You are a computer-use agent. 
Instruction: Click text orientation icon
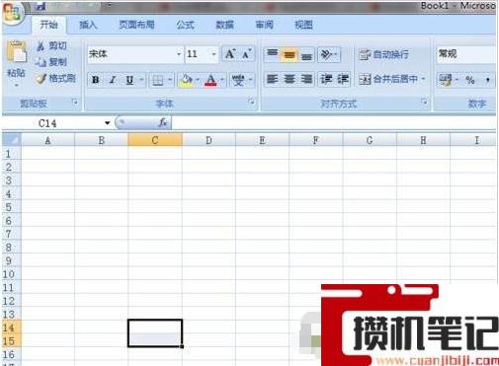point(326,54)
